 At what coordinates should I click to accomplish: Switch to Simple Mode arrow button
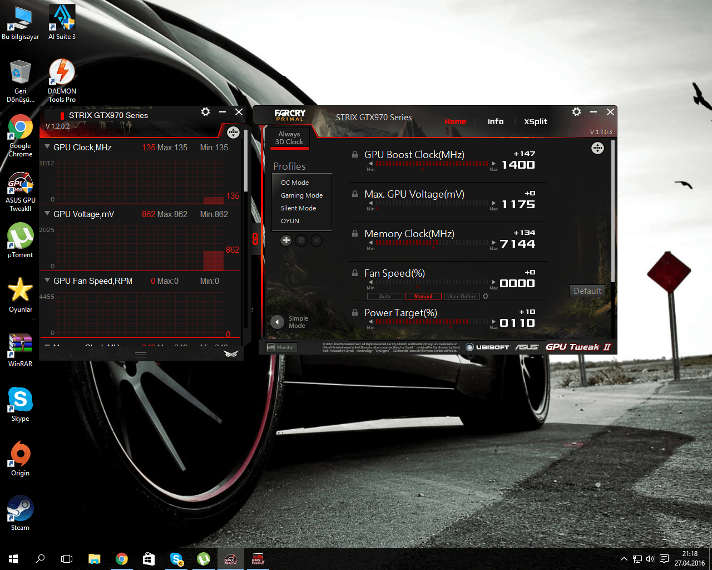[x=277, y=322]
